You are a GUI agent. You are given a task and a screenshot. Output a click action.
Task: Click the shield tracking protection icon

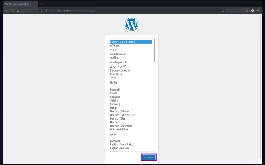pyautogui.click(x=42, y=11)
